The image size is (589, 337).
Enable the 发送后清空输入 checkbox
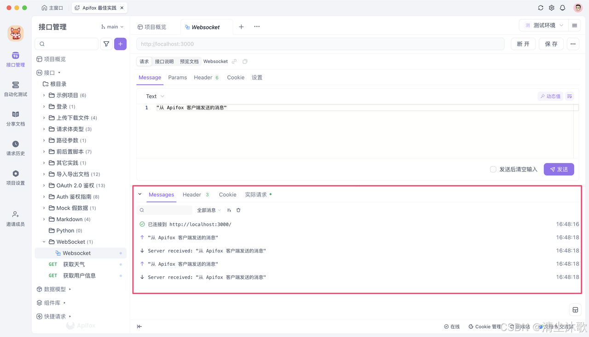(494, 169)
